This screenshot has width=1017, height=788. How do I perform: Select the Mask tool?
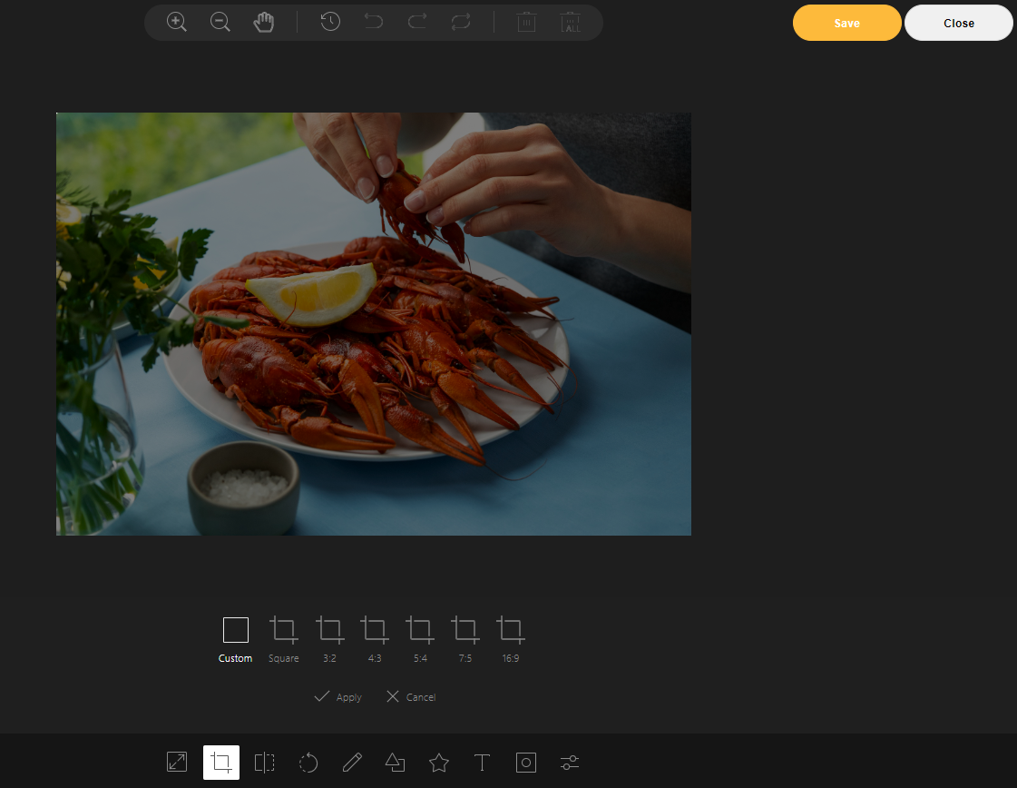[x=526, y=762]
